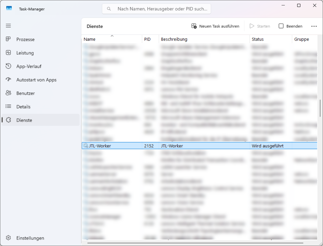Click Neuen Task ausführen button

[215, 26]
